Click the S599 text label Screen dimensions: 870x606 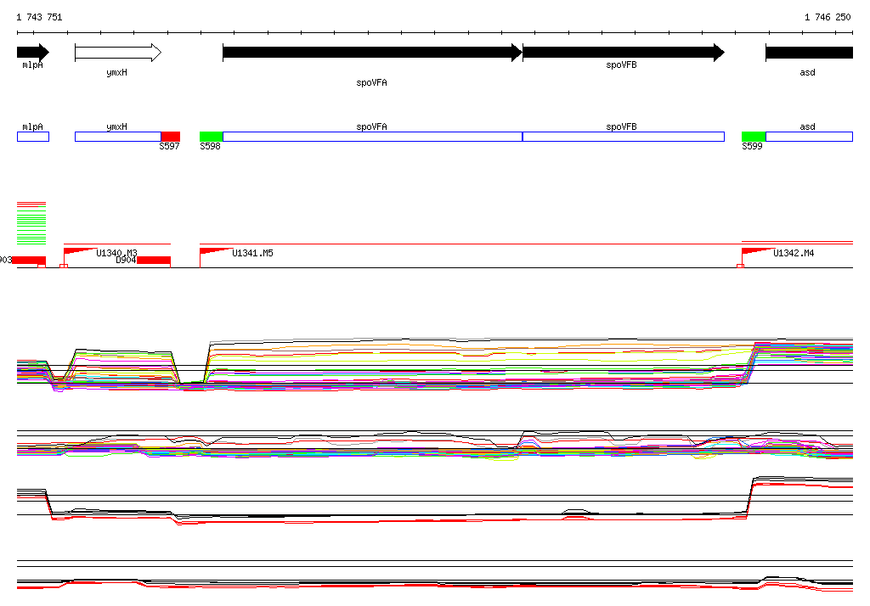[x=752, y=146]
